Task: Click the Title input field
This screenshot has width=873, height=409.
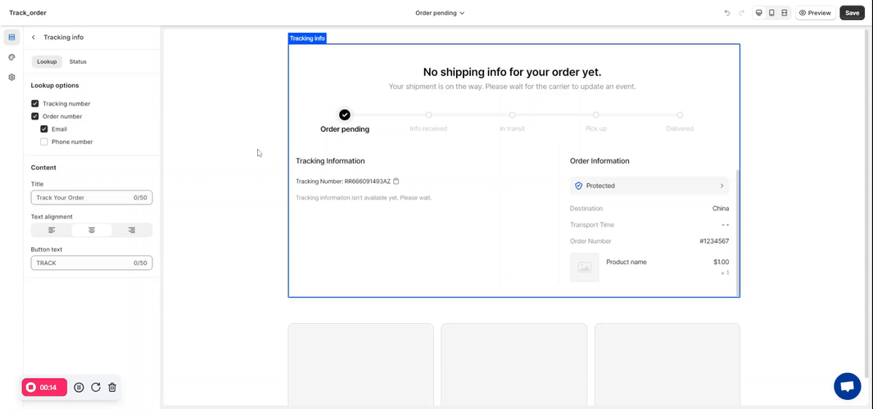Action: 82,197
